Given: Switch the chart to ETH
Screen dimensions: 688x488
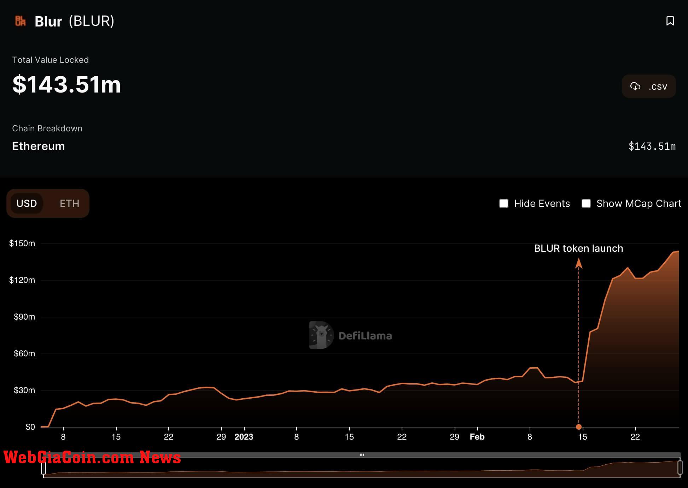Looking at the screenshot, I should (69, 203).
